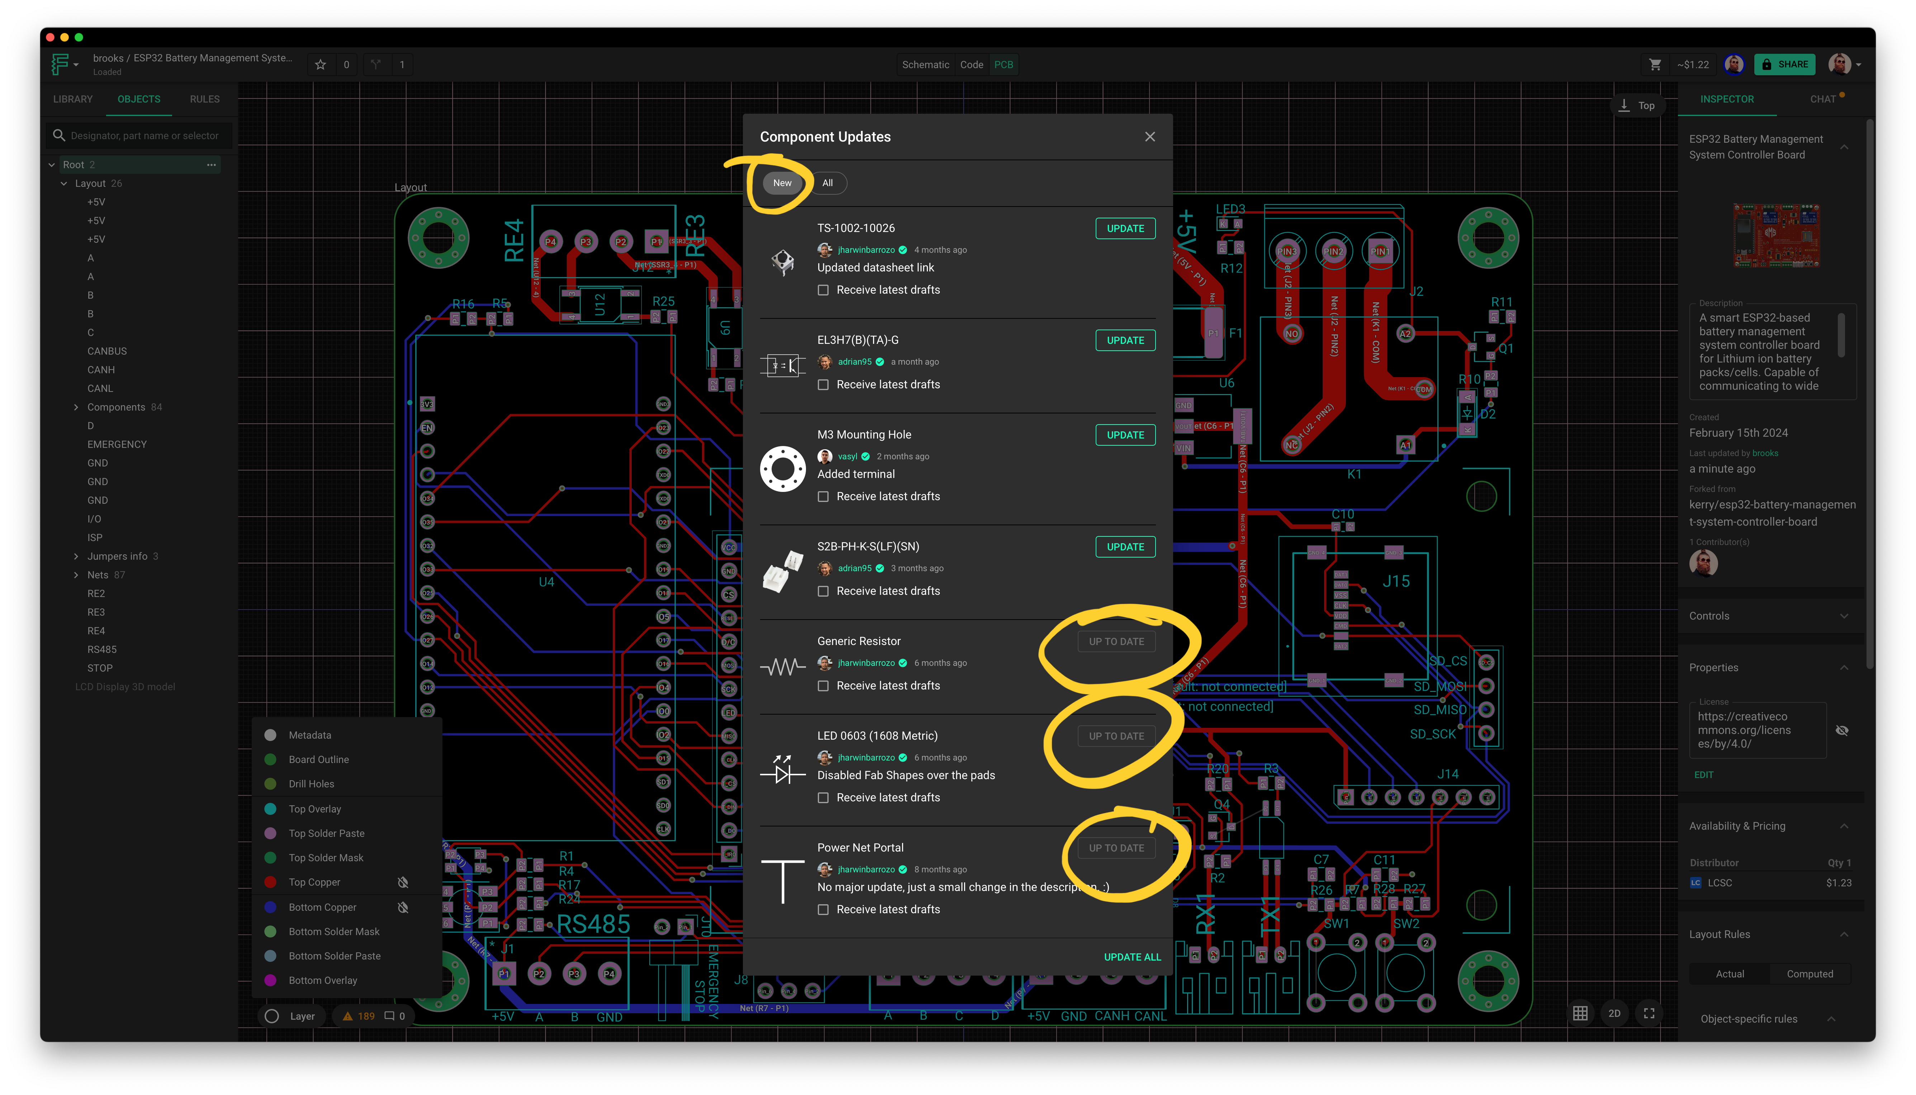
Task: Open the Schematic view tab
Action: [x=926, y=65]
